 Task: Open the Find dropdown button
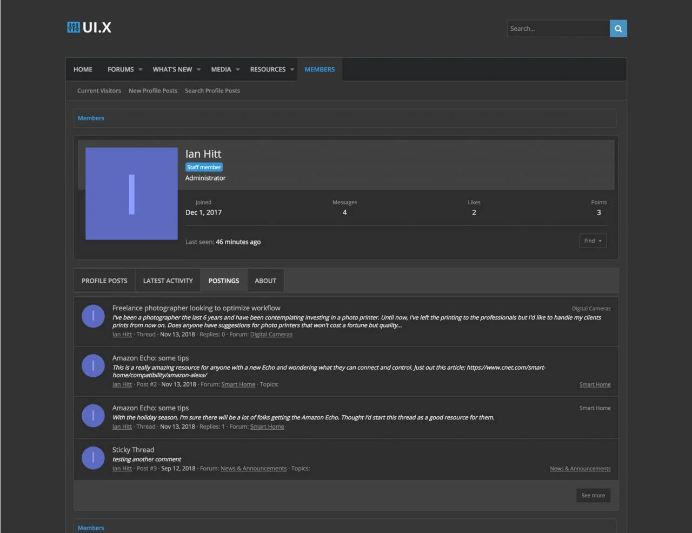point(593,241)
